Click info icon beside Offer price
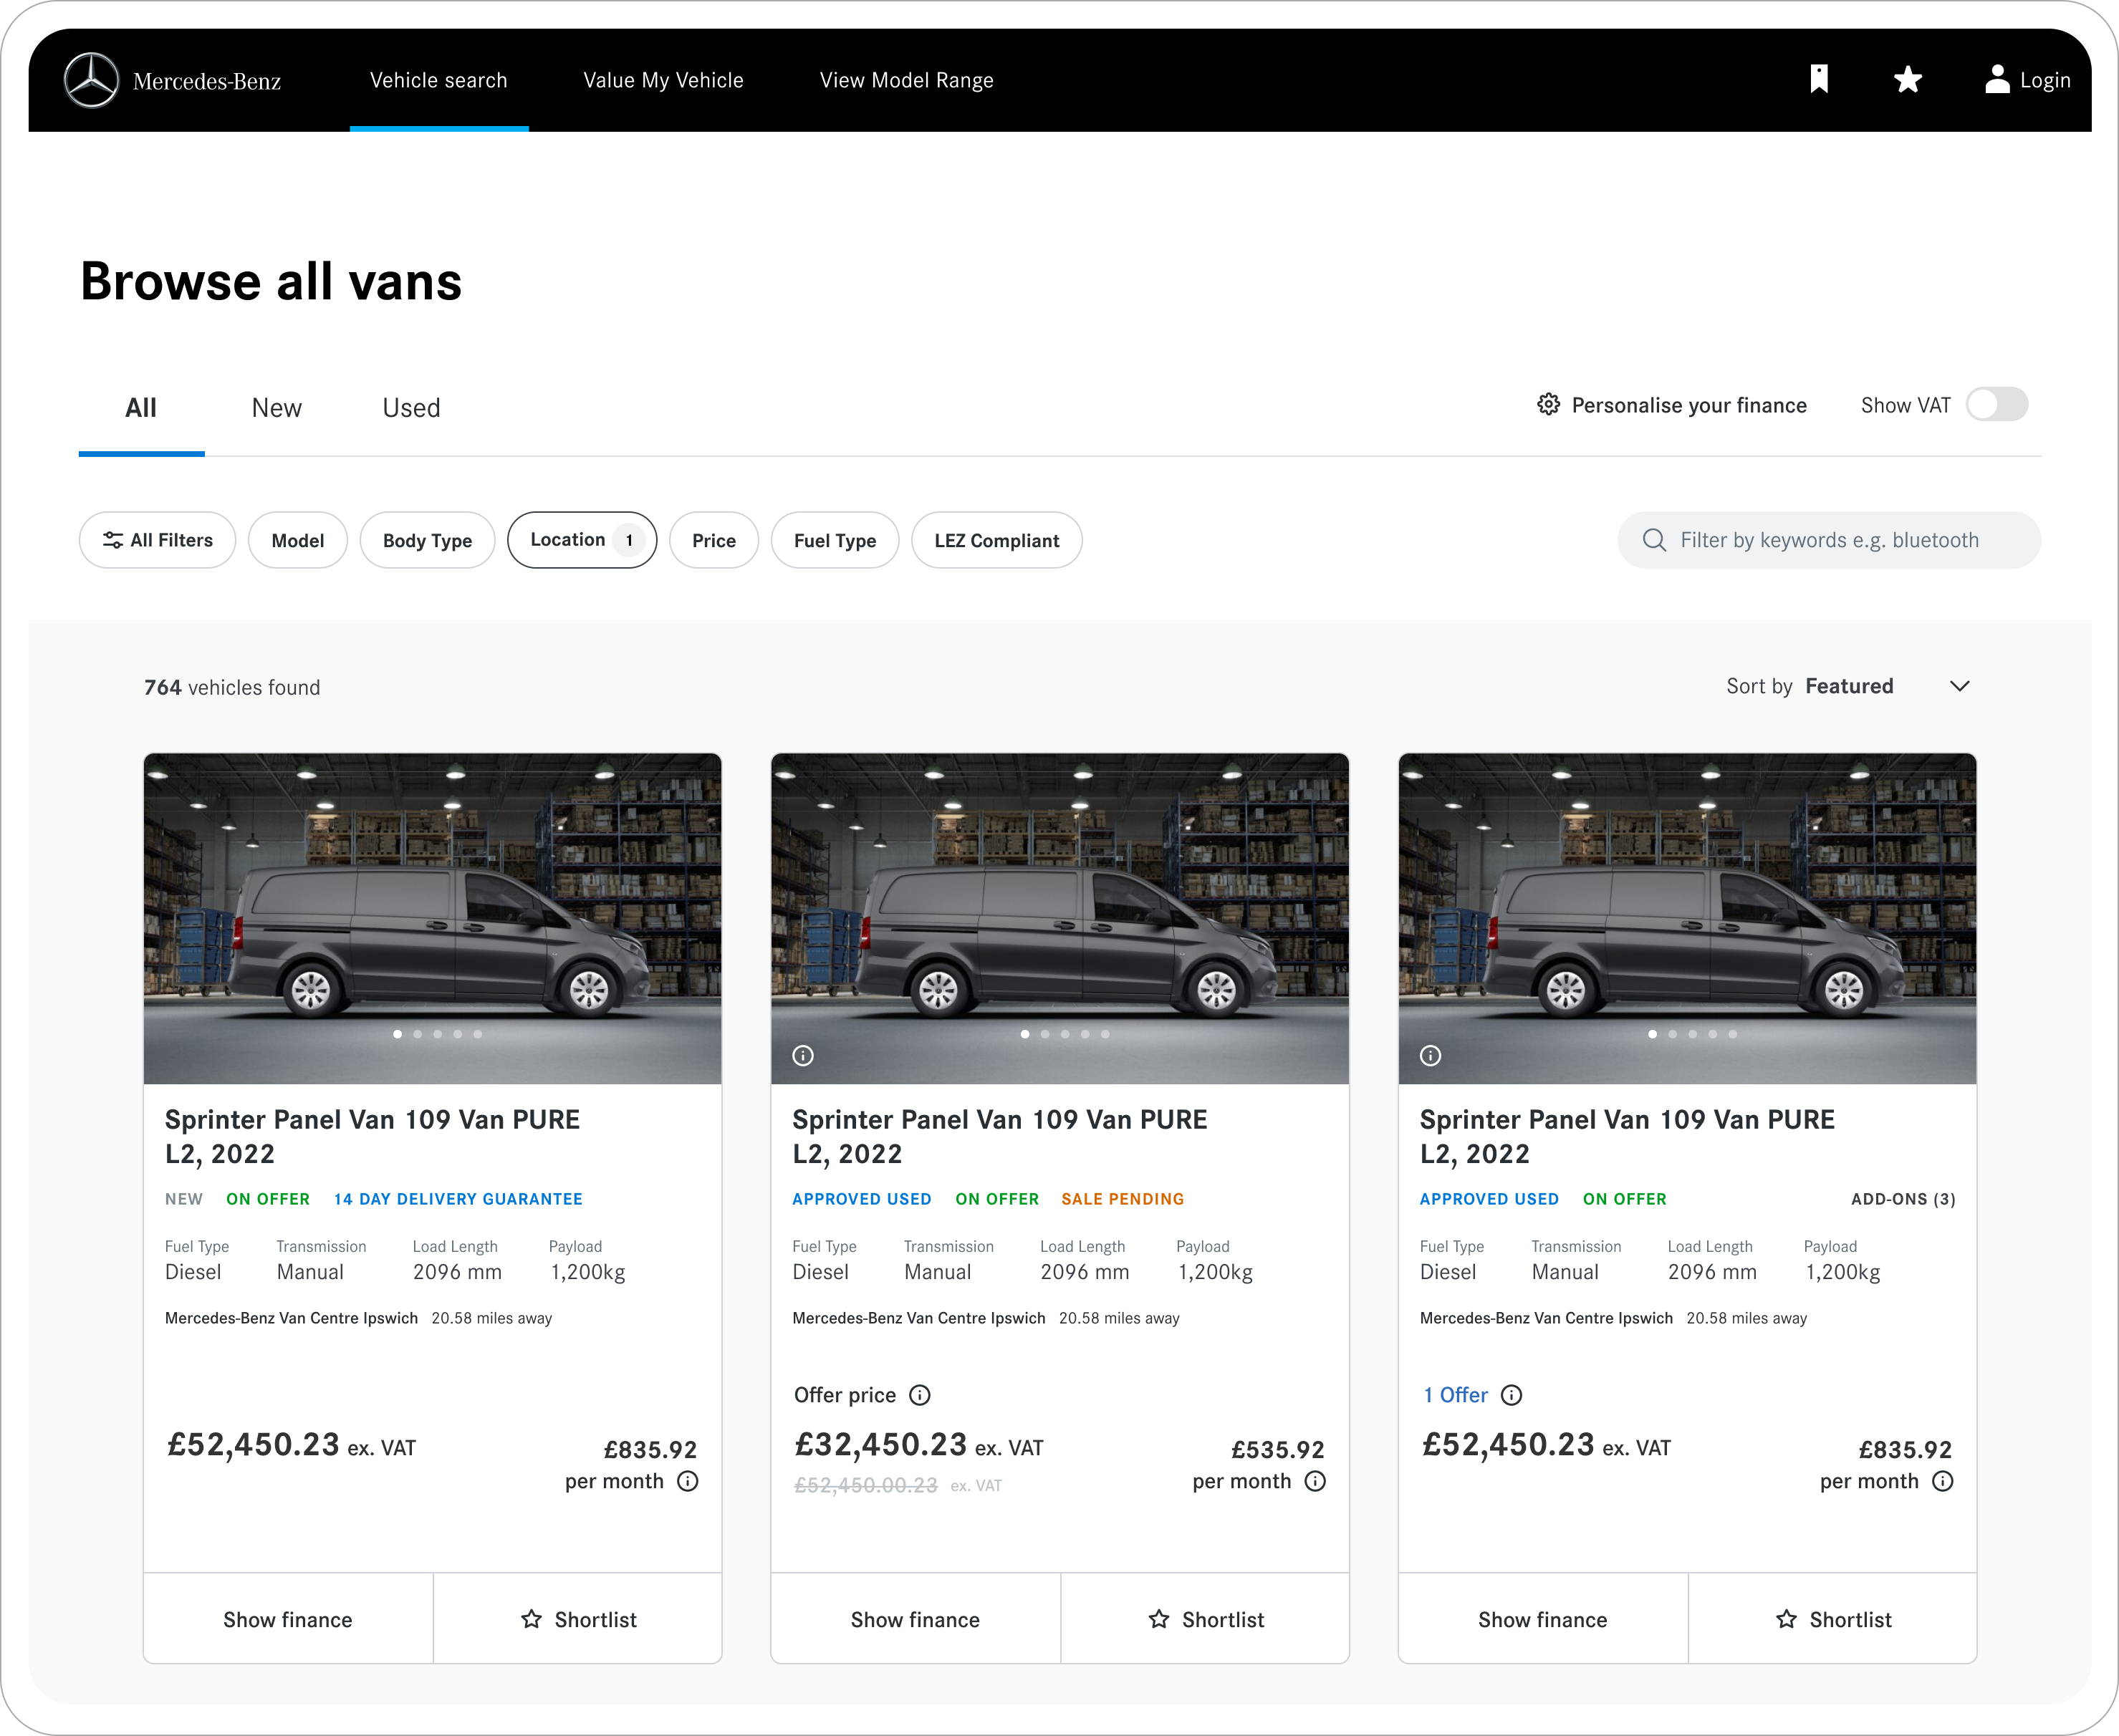 tap(920, 1395)
